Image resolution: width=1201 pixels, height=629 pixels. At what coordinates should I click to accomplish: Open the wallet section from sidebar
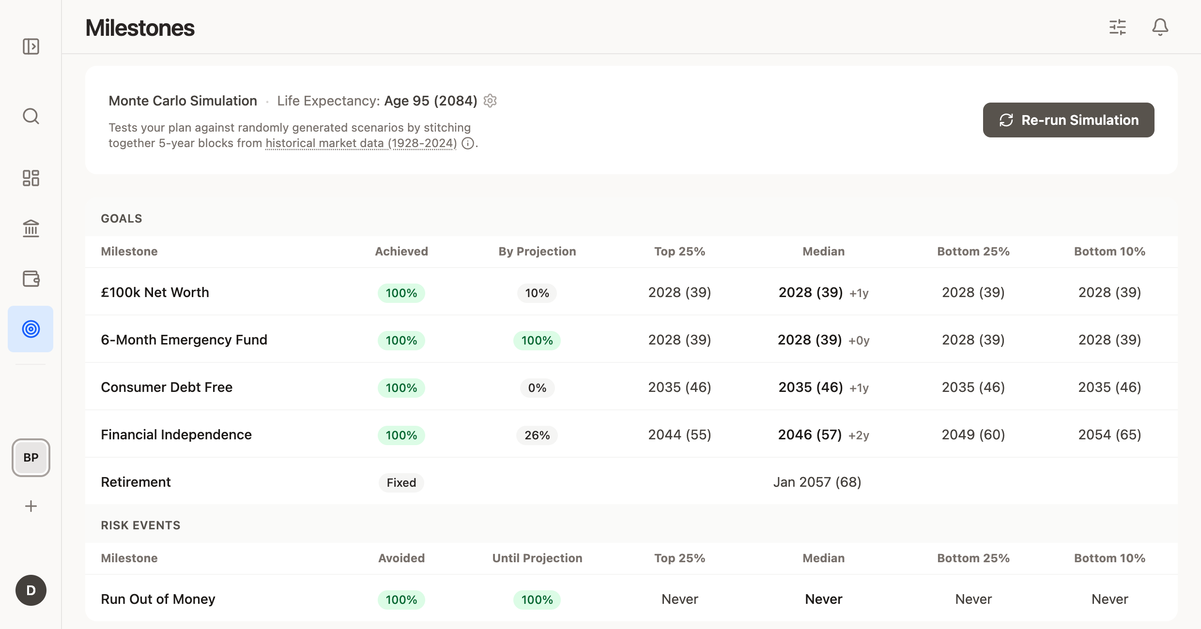click(x=31, y=279)
